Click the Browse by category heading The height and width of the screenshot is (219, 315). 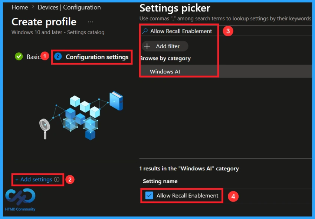point(165,58)
